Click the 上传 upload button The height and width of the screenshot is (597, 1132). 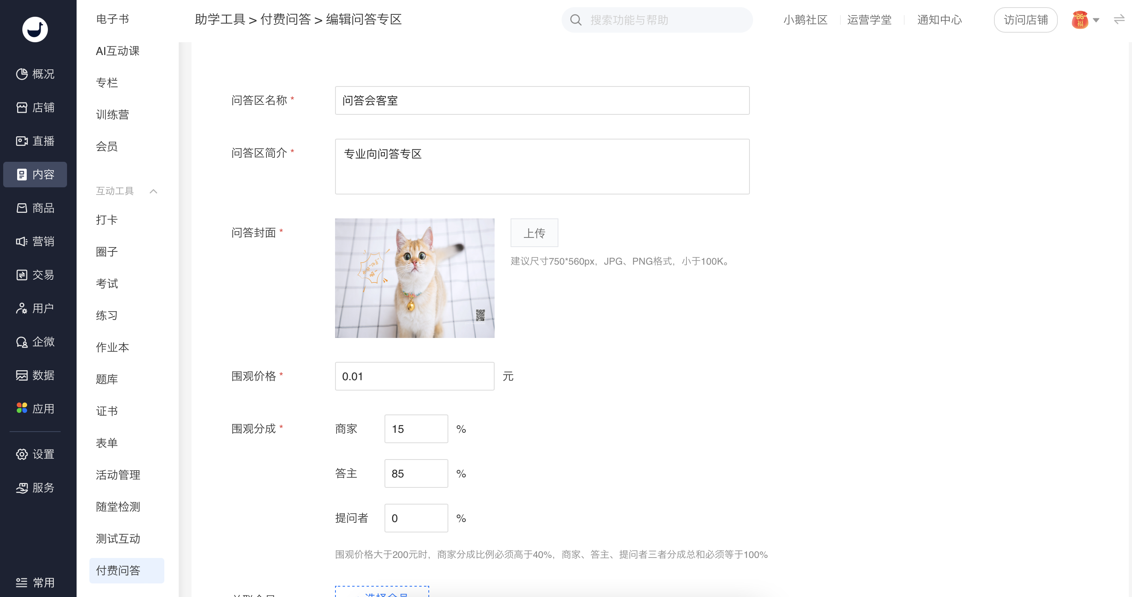tap(534, 233)
